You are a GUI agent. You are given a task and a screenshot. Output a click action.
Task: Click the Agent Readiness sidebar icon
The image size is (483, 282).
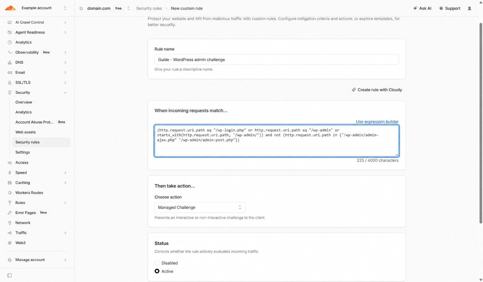(x=10, y=32)
